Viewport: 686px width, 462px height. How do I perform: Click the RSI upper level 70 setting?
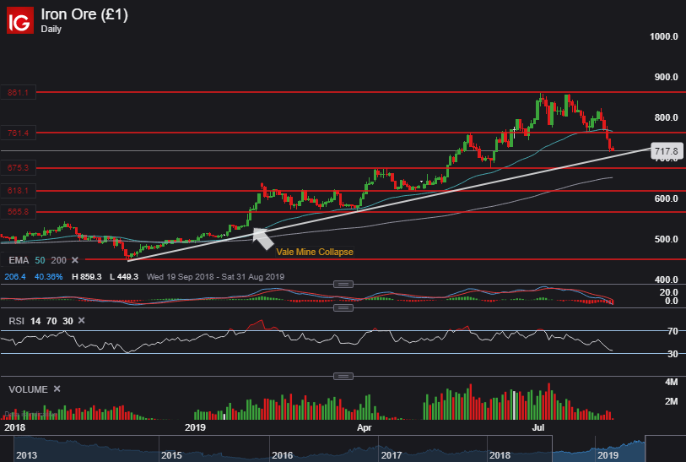[x=51, y=321]
